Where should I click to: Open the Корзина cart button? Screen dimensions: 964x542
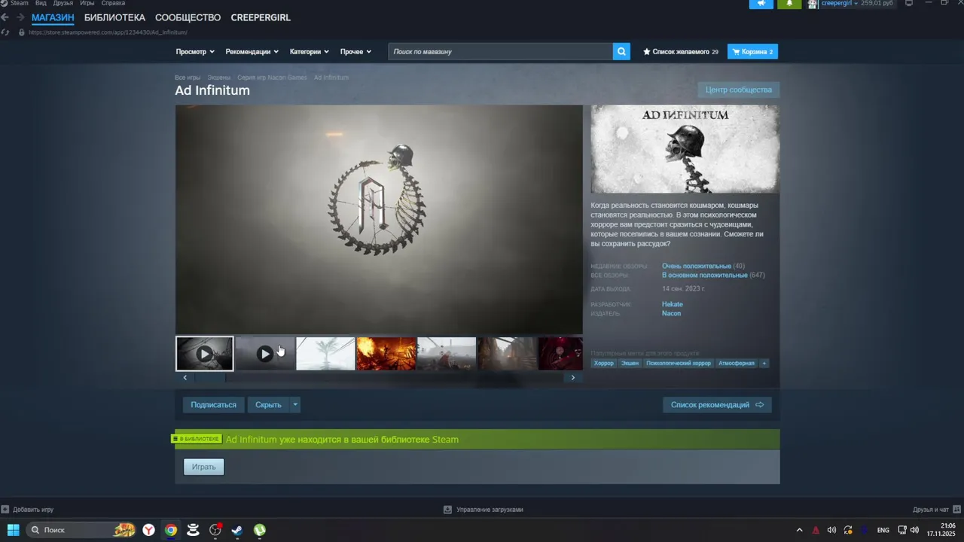click(752, 51)
